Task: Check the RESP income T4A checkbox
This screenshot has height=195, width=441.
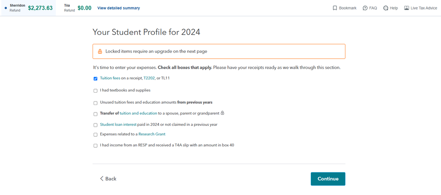Action: [x=95, y=146]
